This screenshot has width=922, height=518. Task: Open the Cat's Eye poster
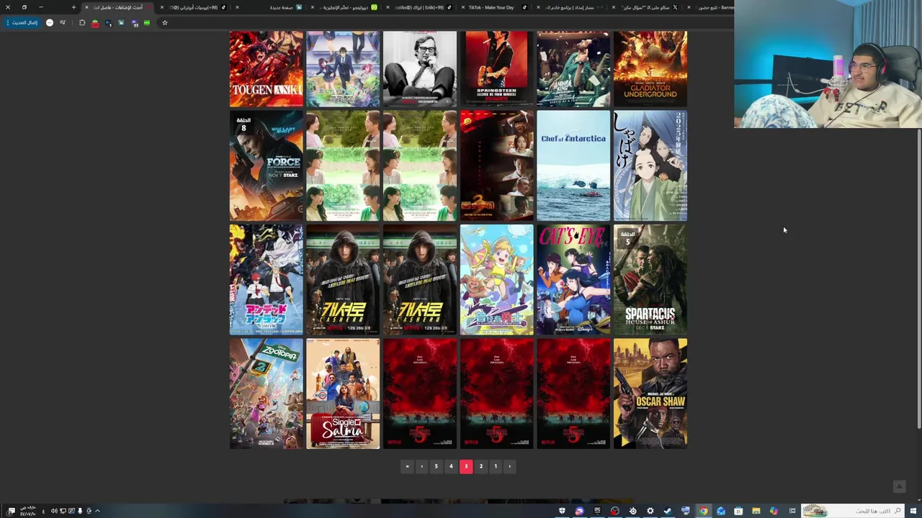click(573, 280)
